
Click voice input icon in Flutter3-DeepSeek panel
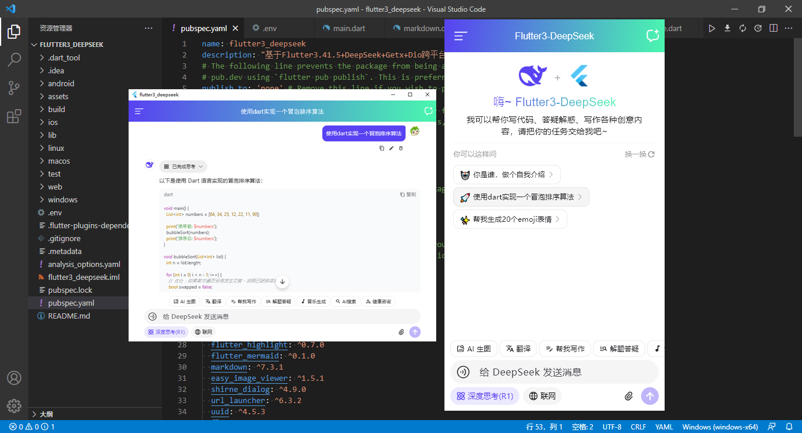[x=463, y=372]
